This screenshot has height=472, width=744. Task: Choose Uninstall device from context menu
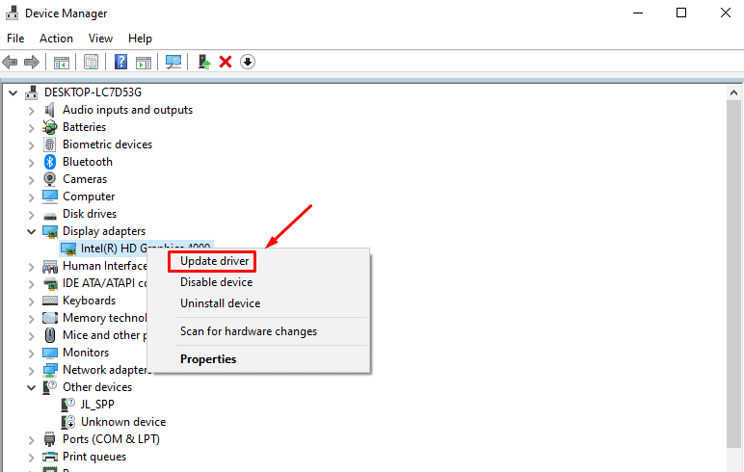(220, 303)
